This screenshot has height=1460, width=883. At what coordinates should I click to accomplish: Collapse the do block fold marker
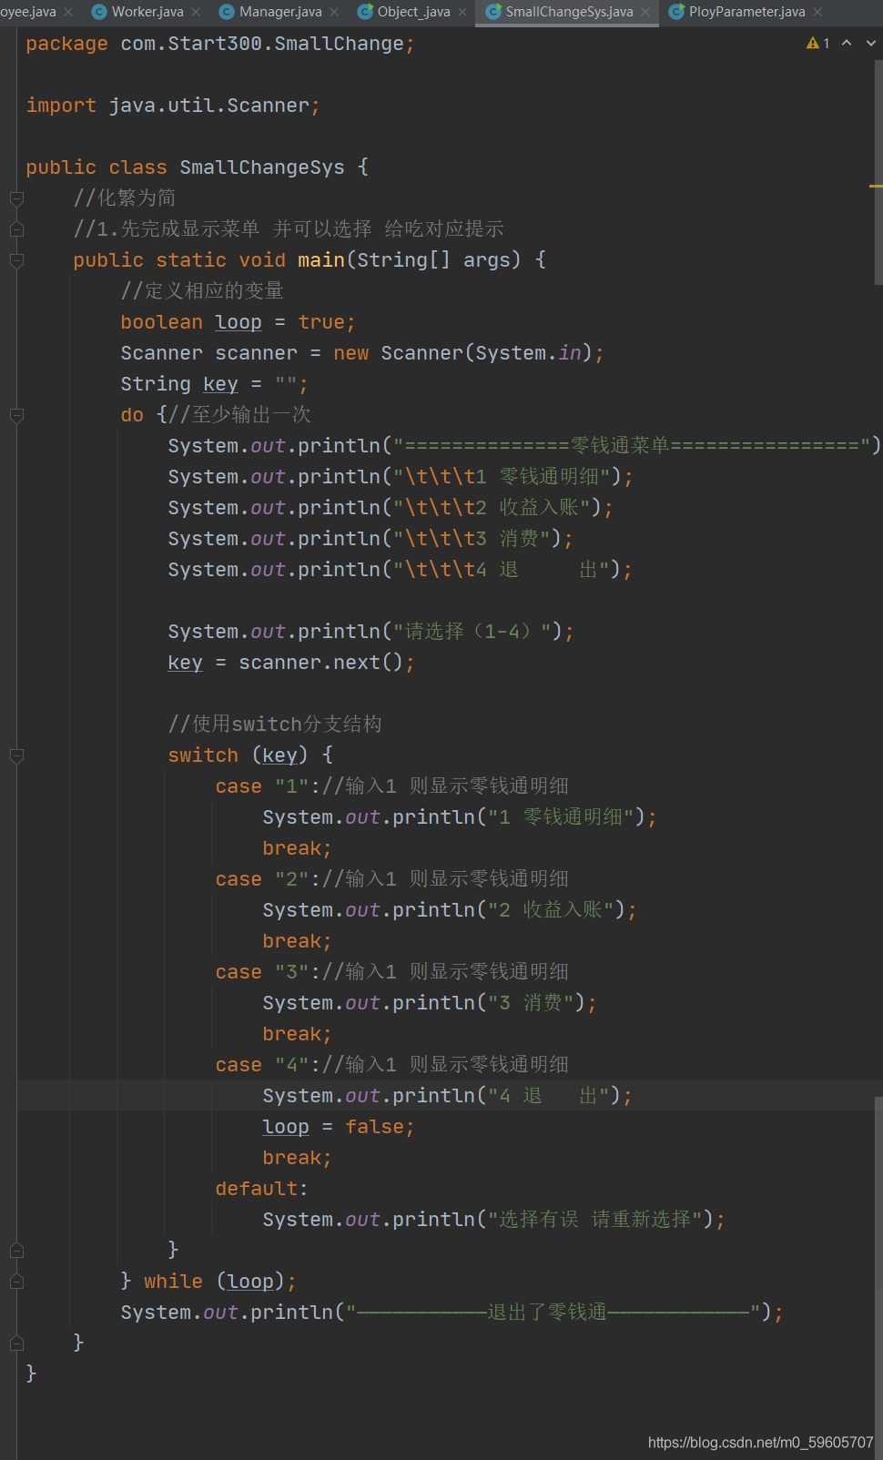16,415
